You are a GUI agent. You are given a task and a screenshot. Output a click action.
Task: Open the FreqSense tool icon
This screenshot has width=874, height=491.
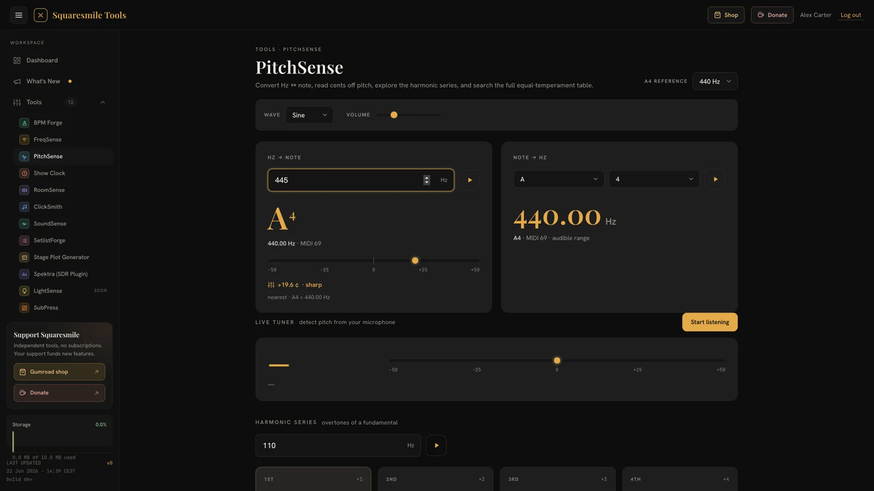24,140
